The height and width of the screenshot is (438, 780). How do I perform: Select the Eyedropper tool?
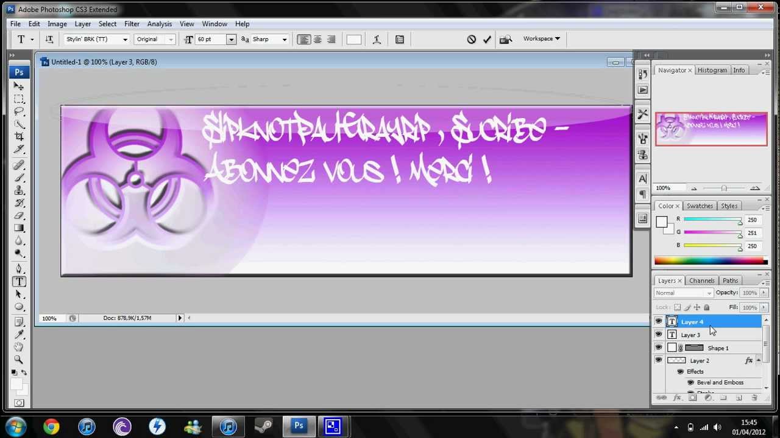pos(19,335)
